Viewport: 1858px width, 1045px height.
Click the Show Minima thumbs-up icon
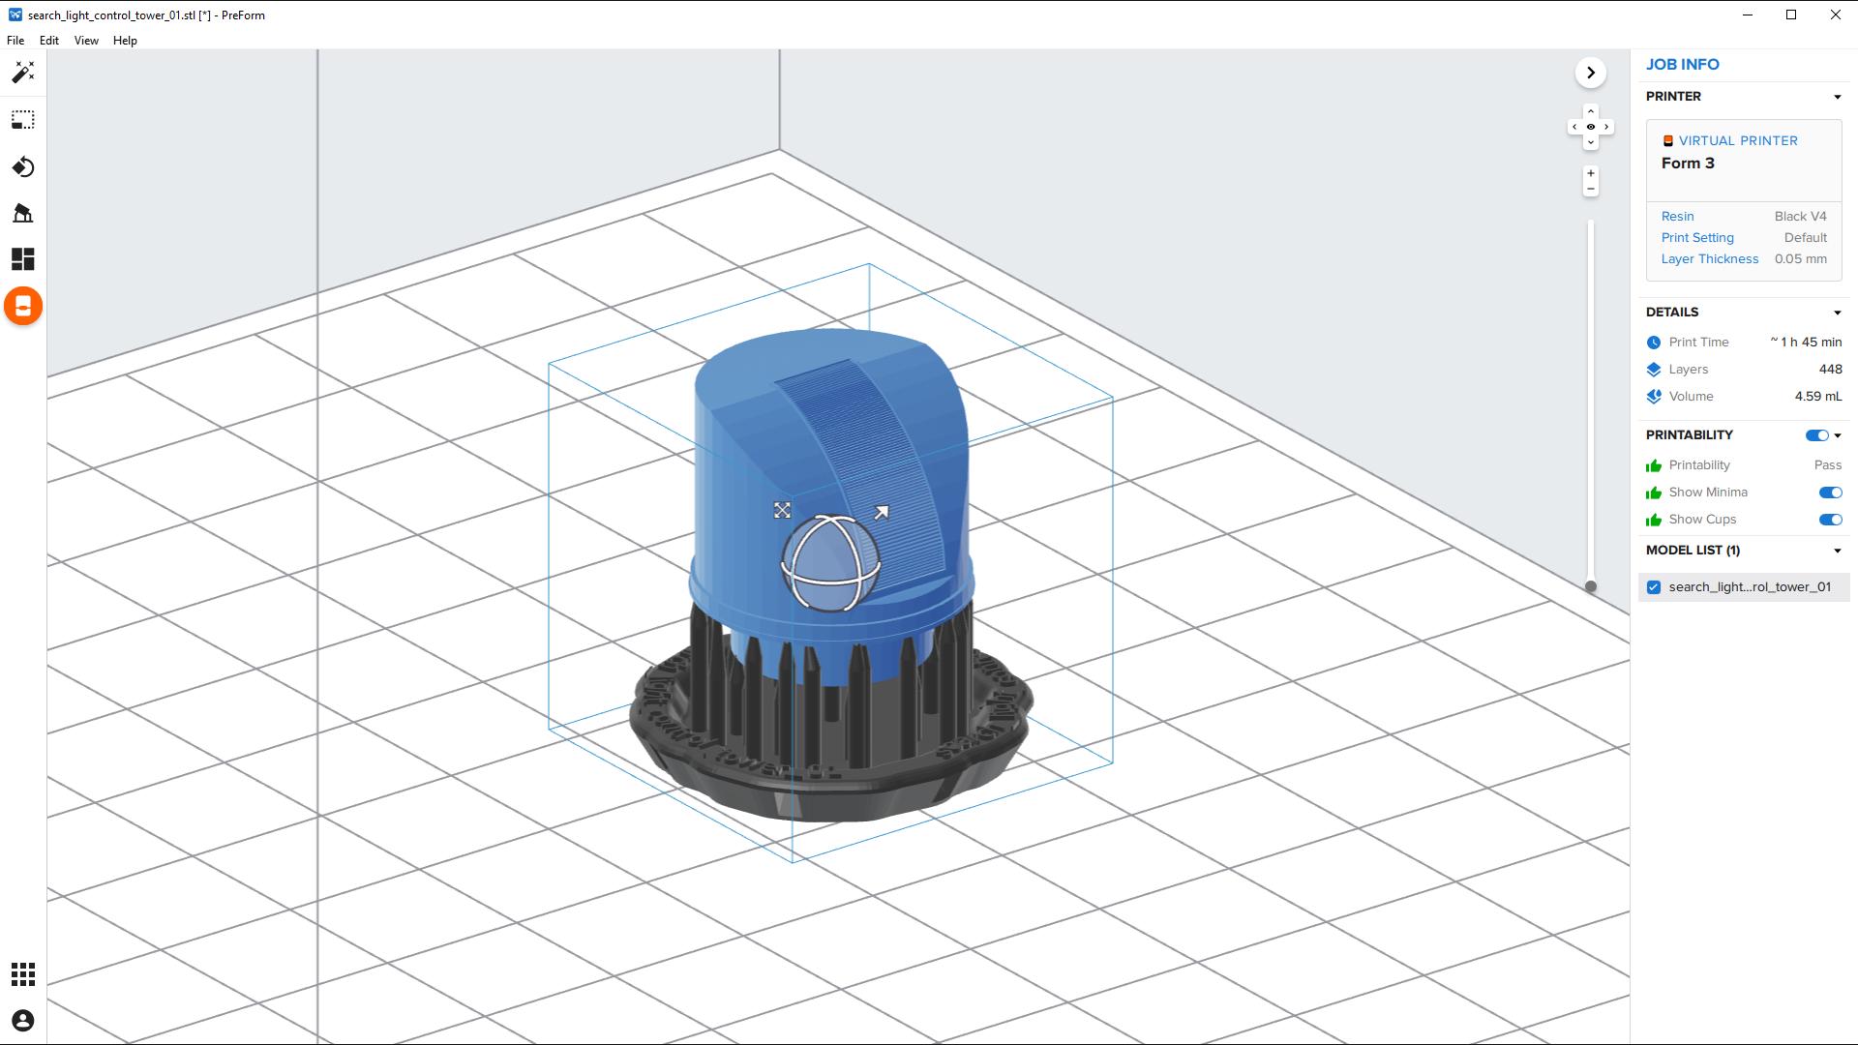pos(1654,493)
